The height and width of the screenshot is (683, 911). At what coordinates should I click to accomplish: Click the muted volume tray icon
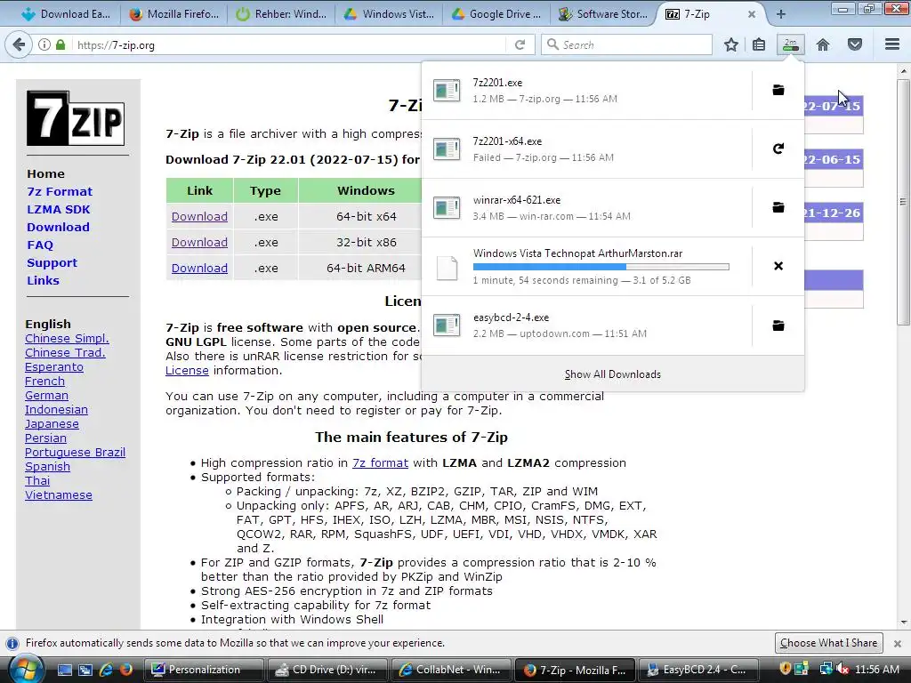pyautogui.click(x=842, y=670)
